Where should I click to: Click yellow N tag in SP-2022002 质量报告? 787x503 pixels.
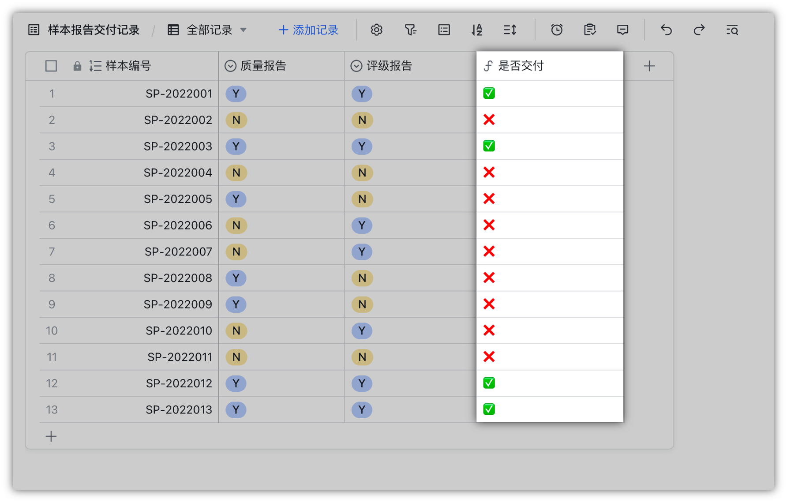tap(236, 120)
